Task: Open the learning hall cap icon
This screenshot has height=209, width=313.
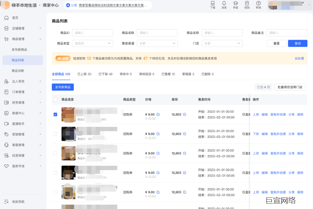Action: click(x=236, y=3)
